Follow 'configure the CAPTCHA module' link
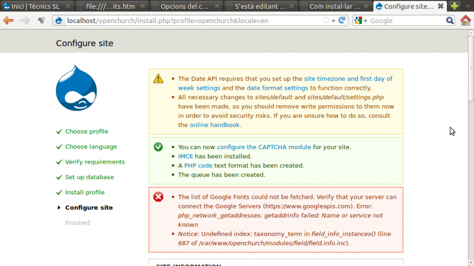 264,147
